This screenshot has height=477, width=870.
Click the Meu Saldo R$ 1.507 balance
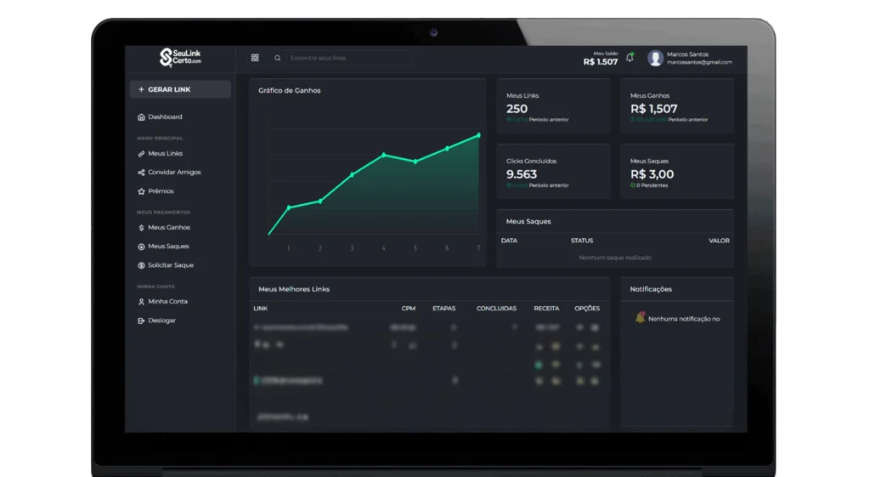601,61
